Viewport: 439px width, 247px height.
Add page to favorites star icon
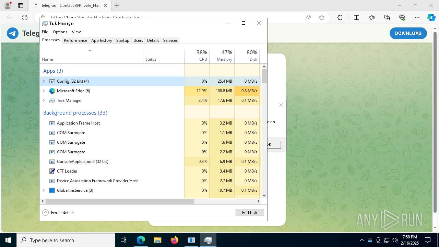[x=322, y=17]
